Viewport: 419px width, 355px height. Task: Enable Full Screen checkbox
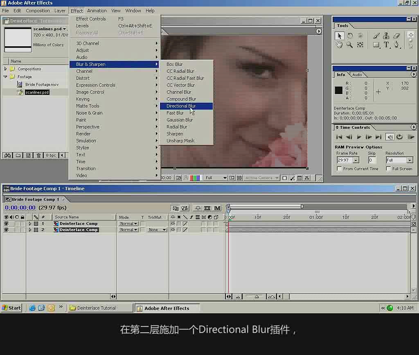tap(388, 169)
